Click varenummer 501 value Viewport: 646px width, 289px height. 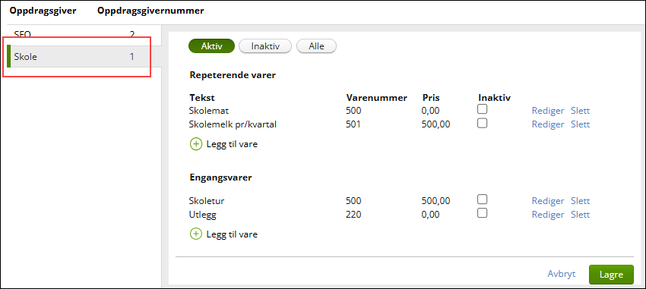pos(353,124)
